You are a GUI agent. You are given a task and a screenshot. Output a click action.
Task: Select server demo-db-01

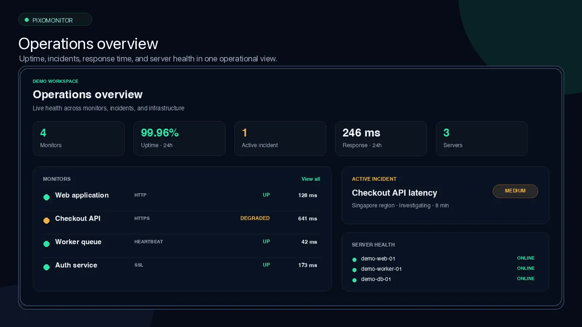point(376,279)
